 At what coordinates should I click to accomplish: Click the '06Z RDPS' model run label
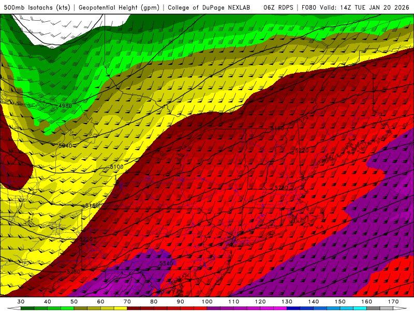click(278, 7)
